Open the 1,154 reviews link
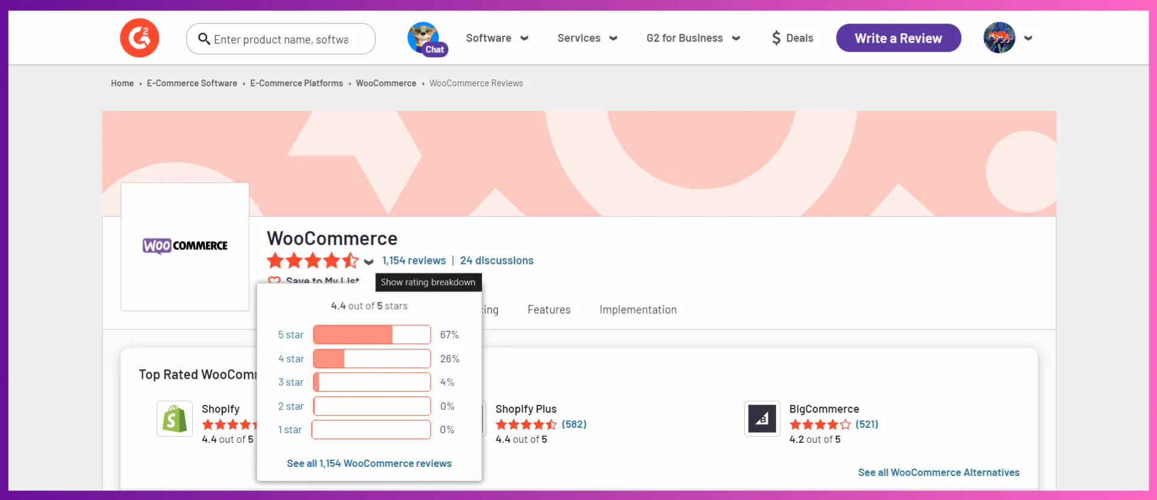 click(x=414, y=261)
